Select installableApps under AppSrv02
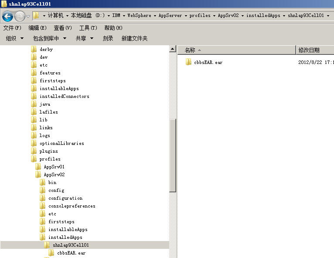This screenshot has height=258, width=334. 68,230
